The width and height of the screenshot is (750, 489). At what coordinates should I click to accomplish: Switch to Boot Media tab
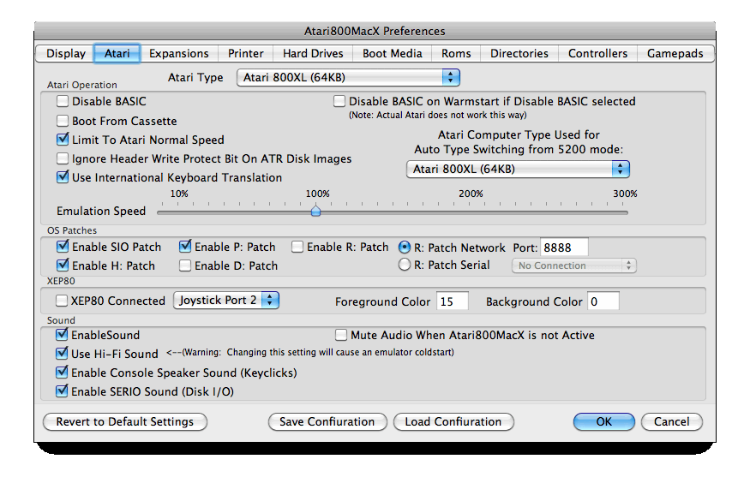(x=393, y=54)
